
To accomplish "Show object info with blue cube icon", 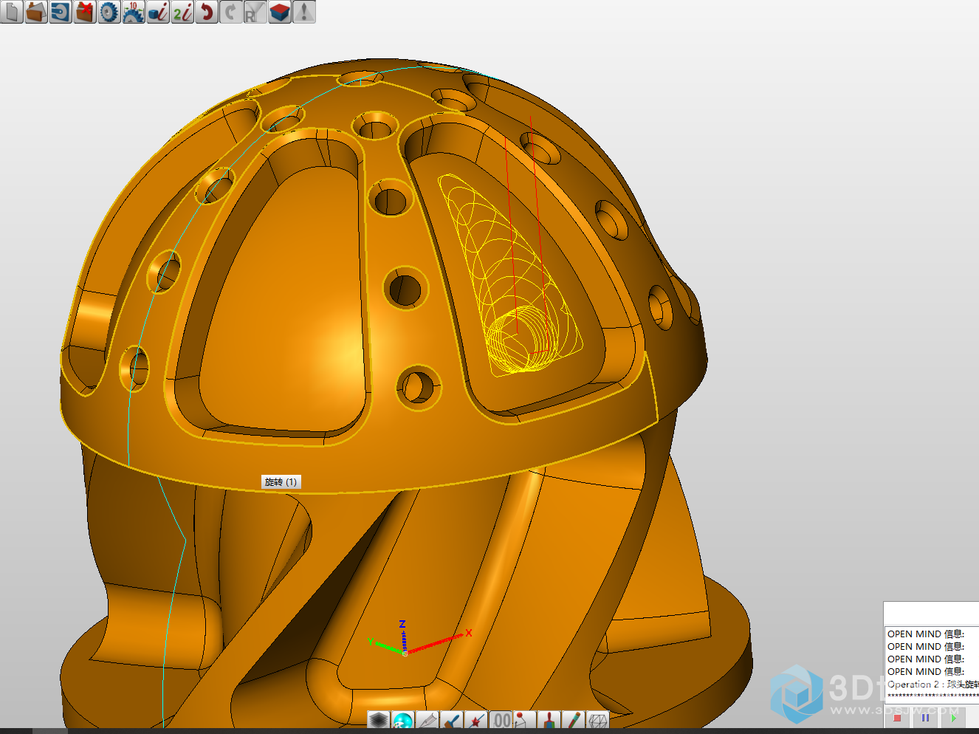I will pos(158,12).
